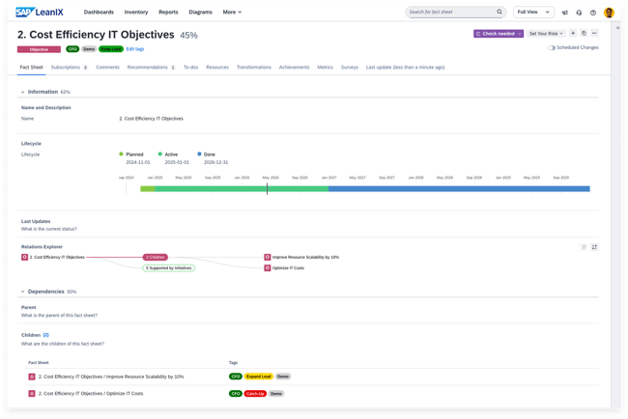This screenshot has width=628, height=419.
Task: Open the Reports menu
Action: [x=168, y=12]
